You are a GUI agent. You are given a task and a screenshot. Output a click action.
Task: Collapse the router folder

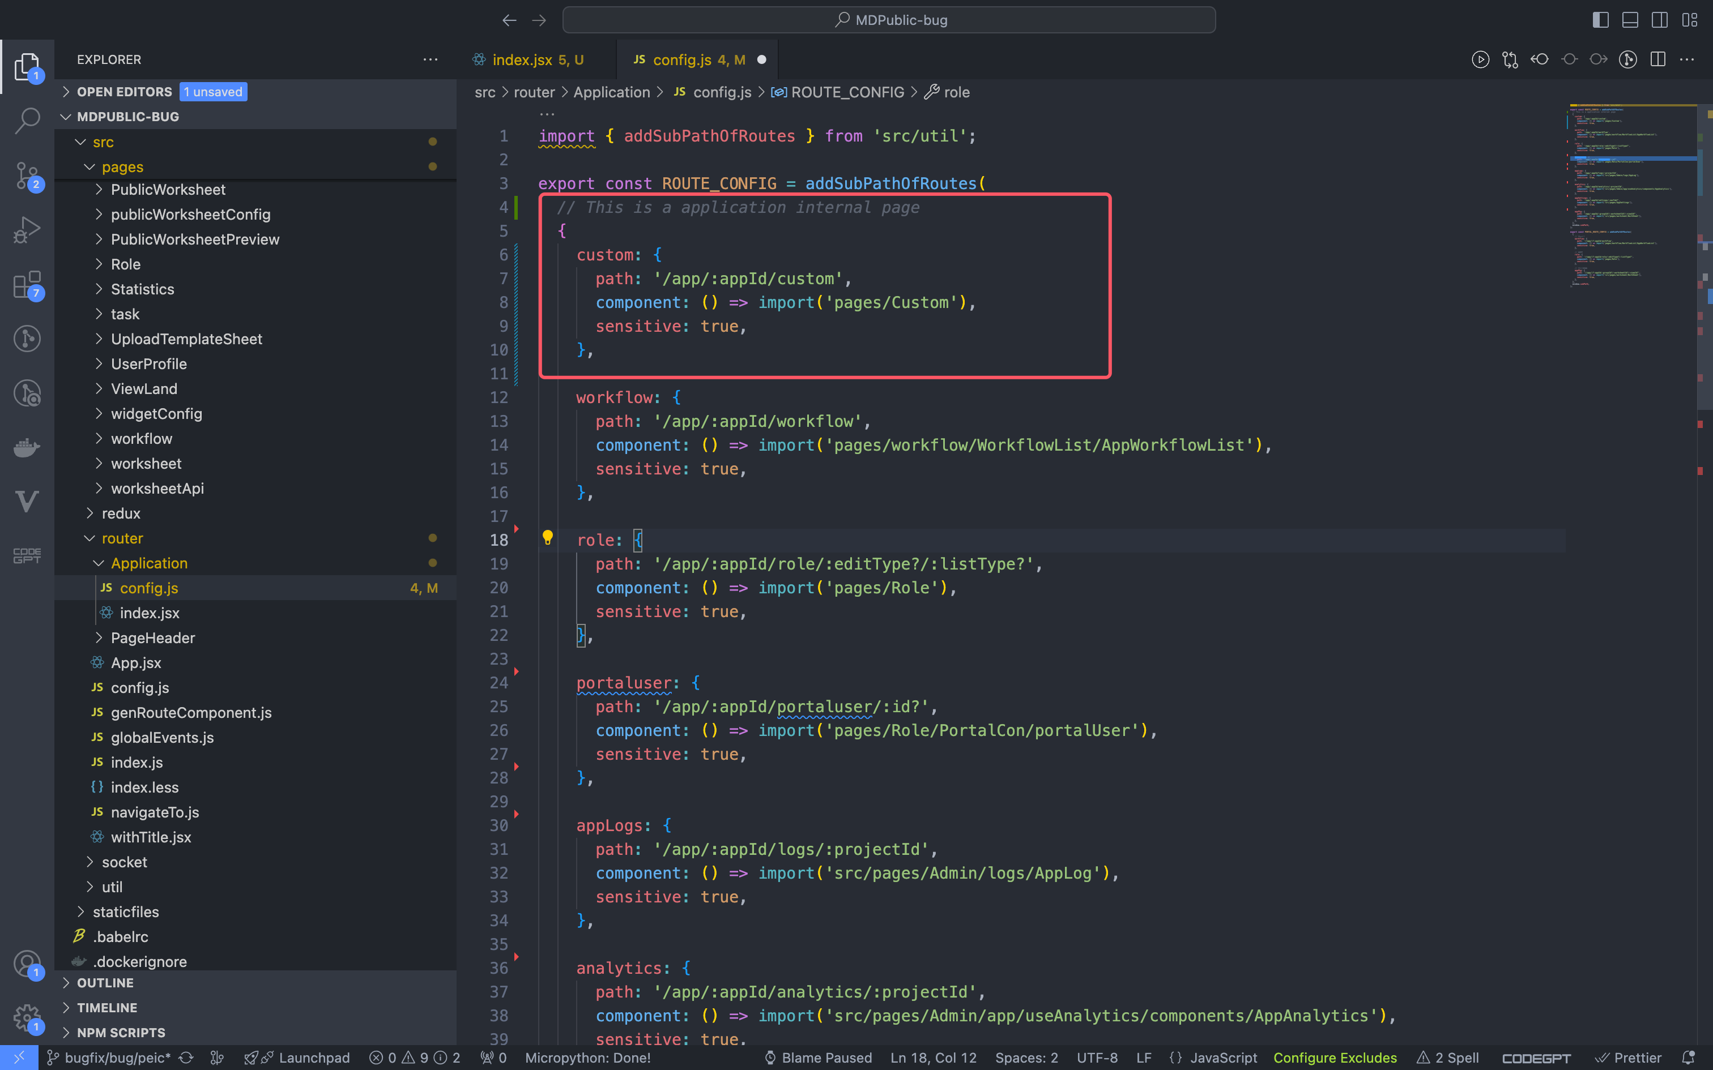click(x=255, y=538)
